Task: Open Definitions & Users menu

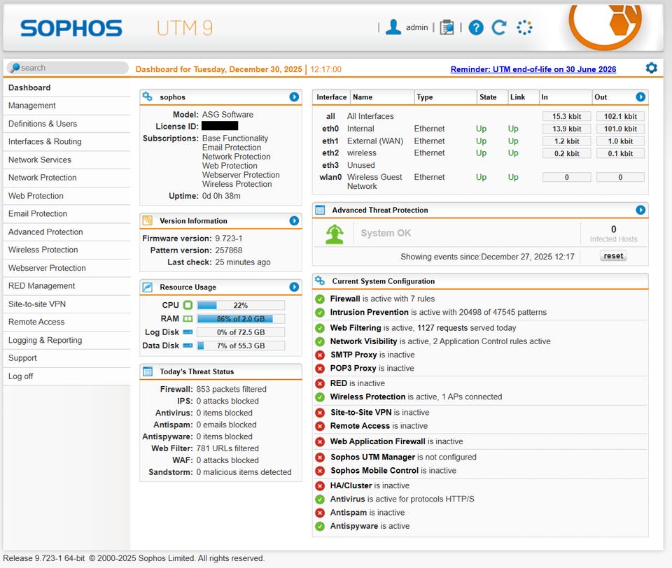Action: [x=66, y=124]
